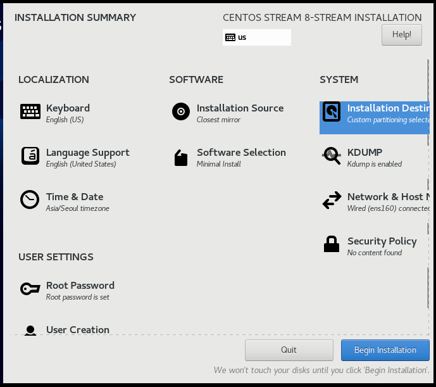The image size is (436, 387).
Task: Click 'Kdump is enabled' status text
Action: pos(374,164)
